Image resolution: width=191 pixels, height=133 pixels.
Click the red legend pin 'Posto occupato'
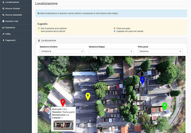pyautogui.click(x=115, y=28)
